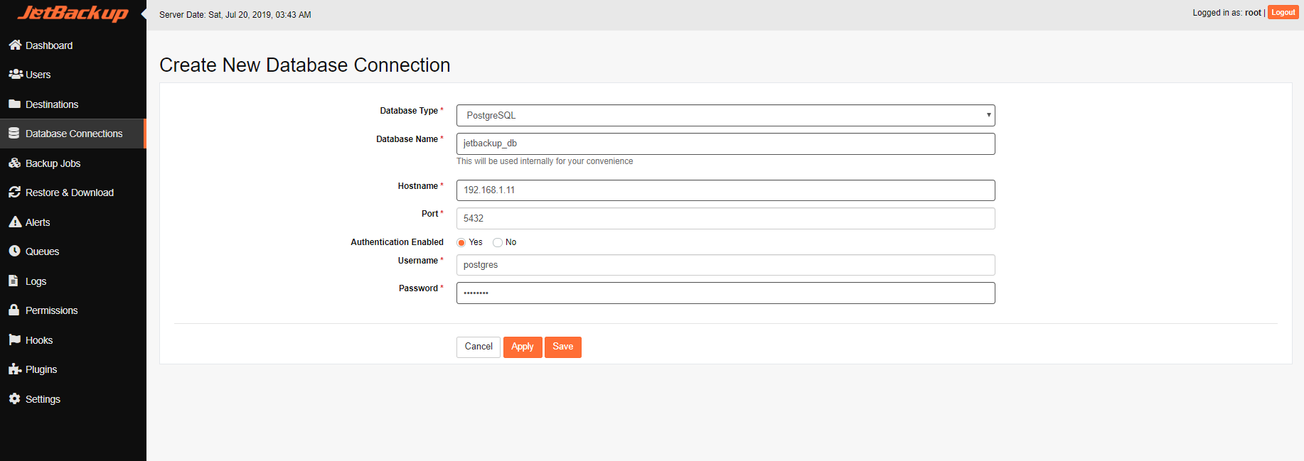1304x461 pixels.
Task: Select Database Connections in the sidebar
Action: click(x=73, y=134)
